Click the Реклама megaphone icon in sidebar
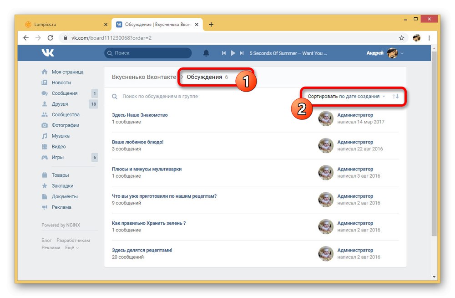The width and height of the screenshot is (455, 298). coord(45,207)
